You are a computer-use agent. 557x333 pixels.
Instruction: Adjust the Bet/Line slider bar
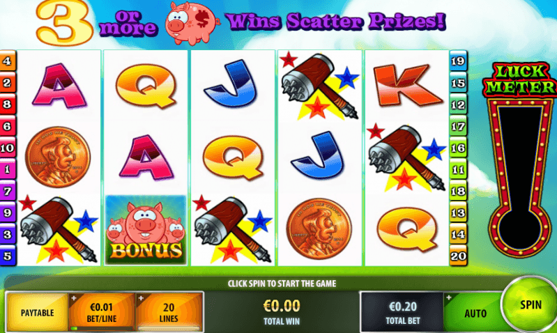tap(102, 328)
